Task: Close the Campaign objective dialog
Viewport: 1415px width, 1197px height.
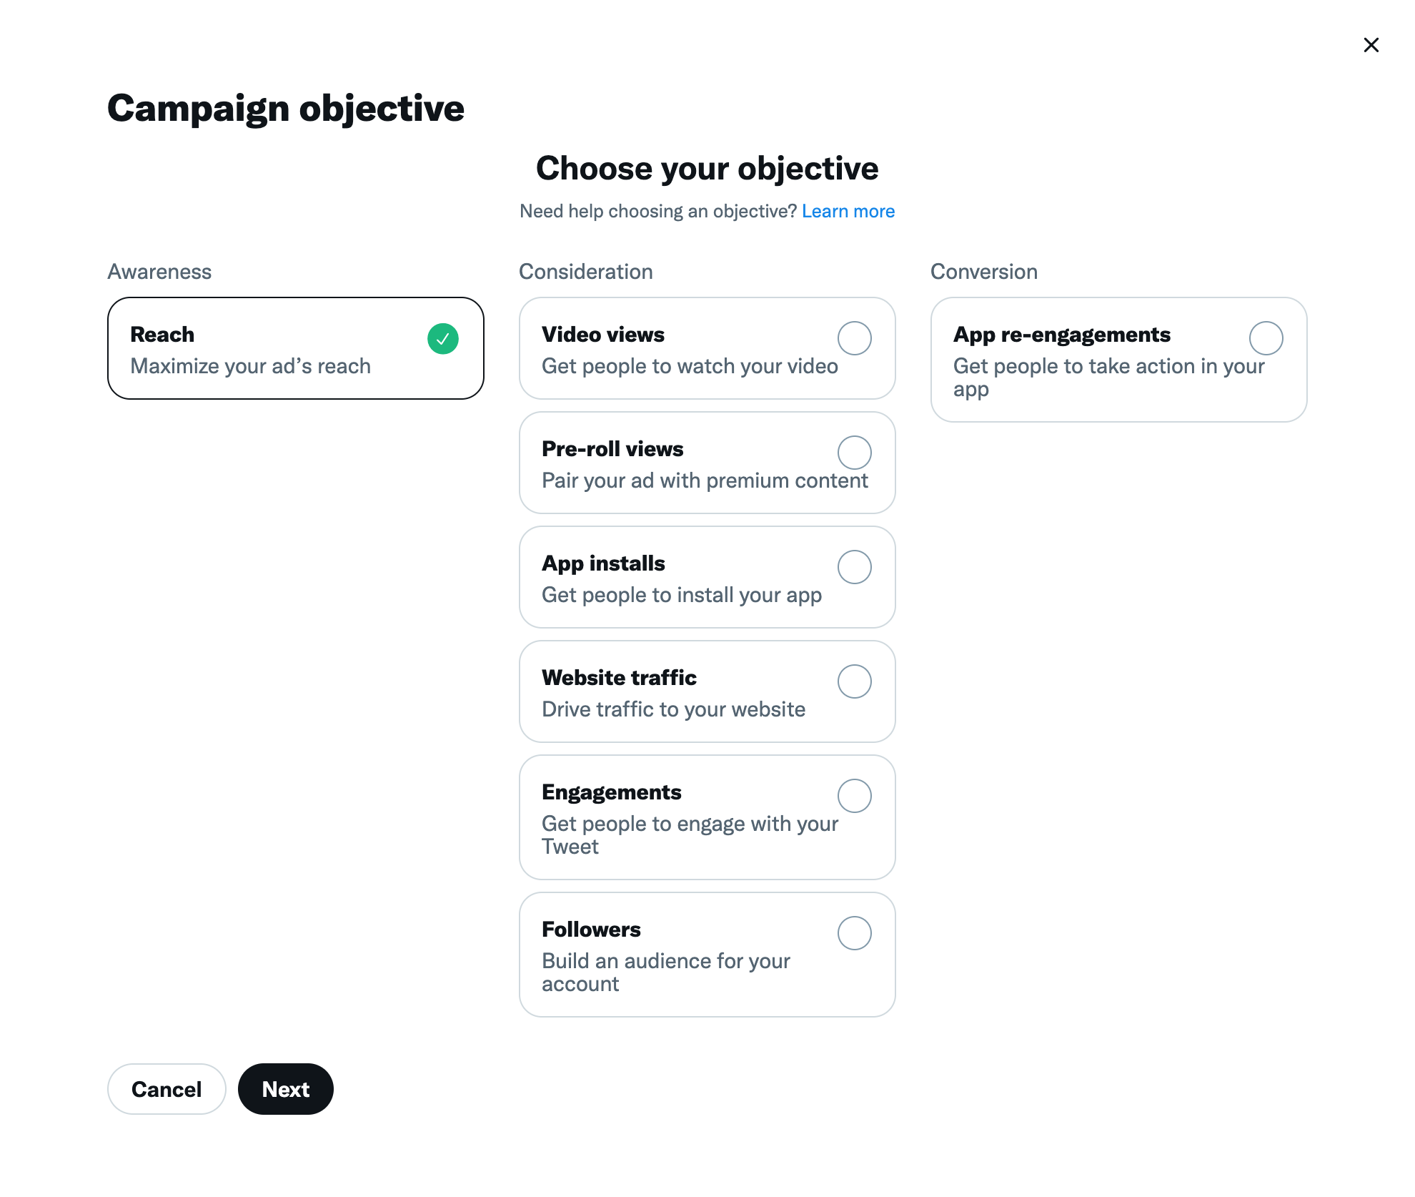Action: pyautogui.click(x=1371, y=45)
